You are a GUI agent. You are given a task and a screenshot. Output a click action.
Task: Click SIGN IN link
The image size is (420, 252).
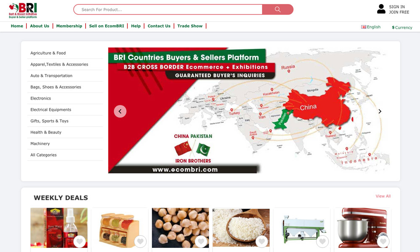point(397,7)
